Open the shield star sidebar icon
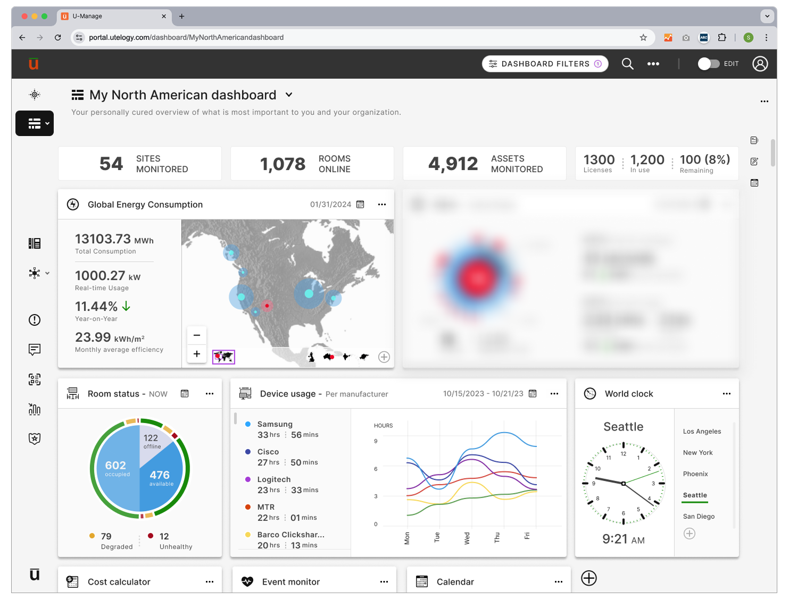The width and height of the screenshot is (789, 600). click(x=35, y=438)
